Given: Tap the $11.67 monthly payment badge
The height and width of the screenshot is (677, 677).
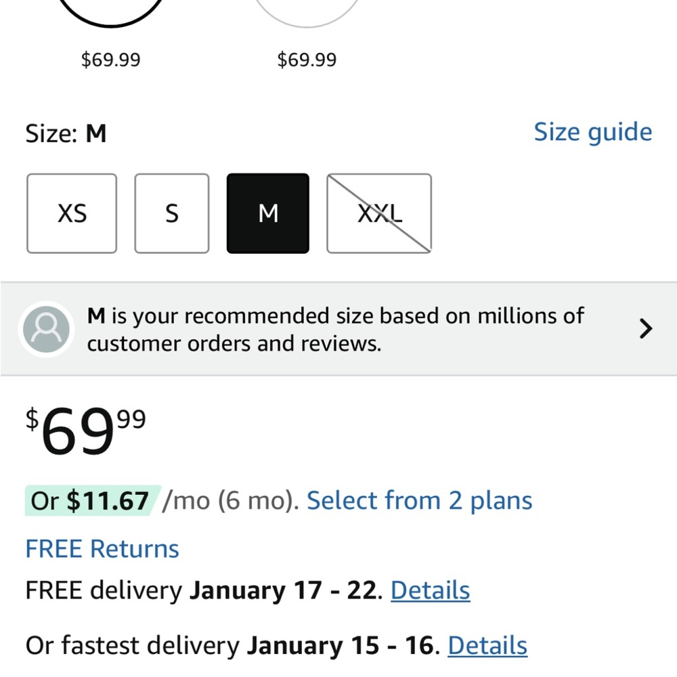Looking at the screenshot, I should coord(93,501).
